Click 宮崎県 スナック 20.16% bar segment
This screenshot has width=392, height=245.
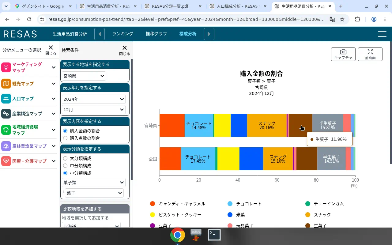(x=267, y=125)
